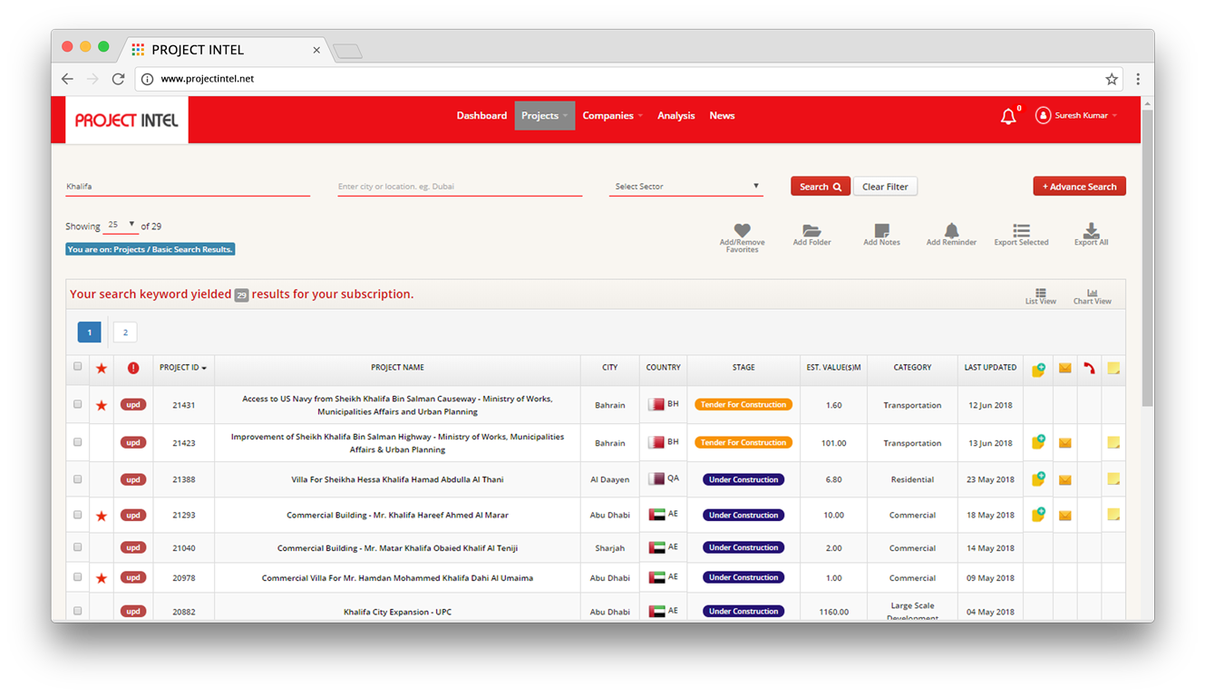The image size is (1205, 695).
Task: Click the add-note icon for project 21388
Action: [x=1038, y=478]
